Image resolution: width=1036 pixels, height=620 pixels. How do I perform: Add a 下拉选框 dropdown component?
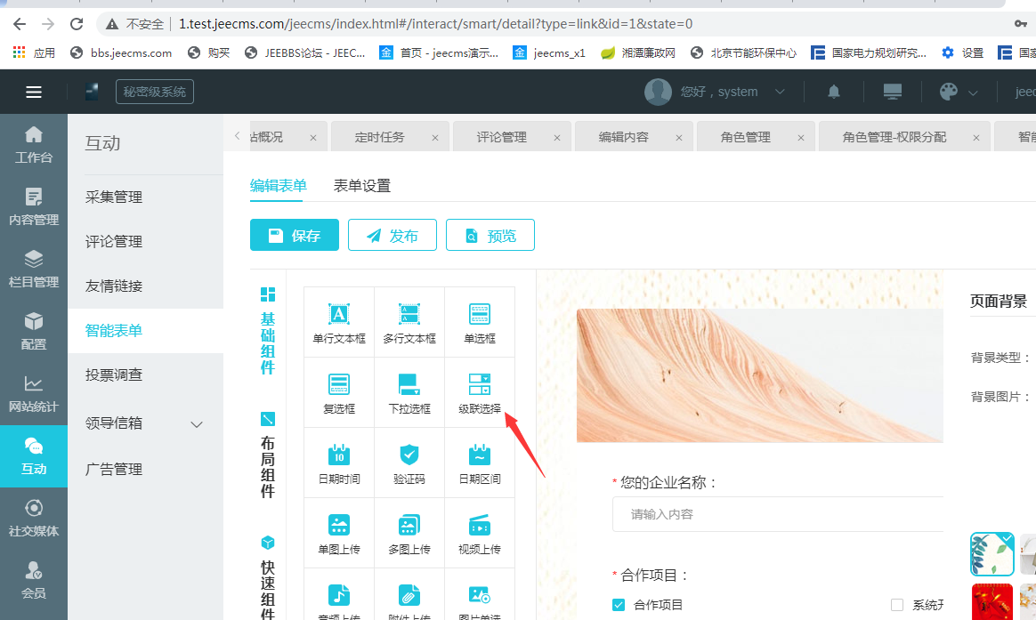click(x=409, y=393)
